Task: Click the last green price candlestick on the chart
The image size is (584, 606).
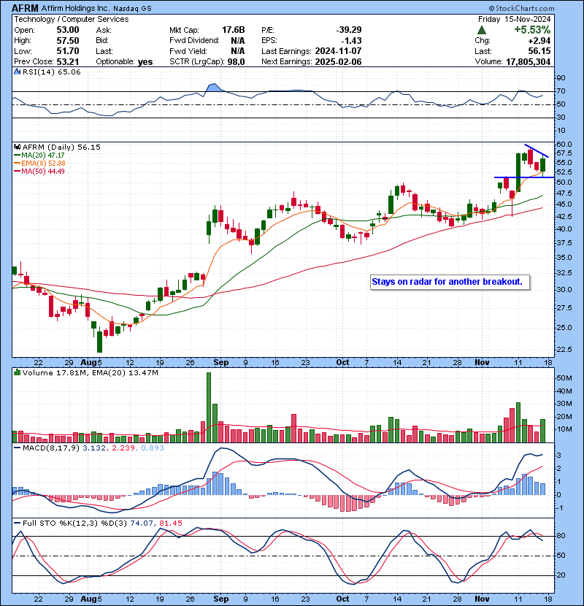Action: tap(543, 165)
